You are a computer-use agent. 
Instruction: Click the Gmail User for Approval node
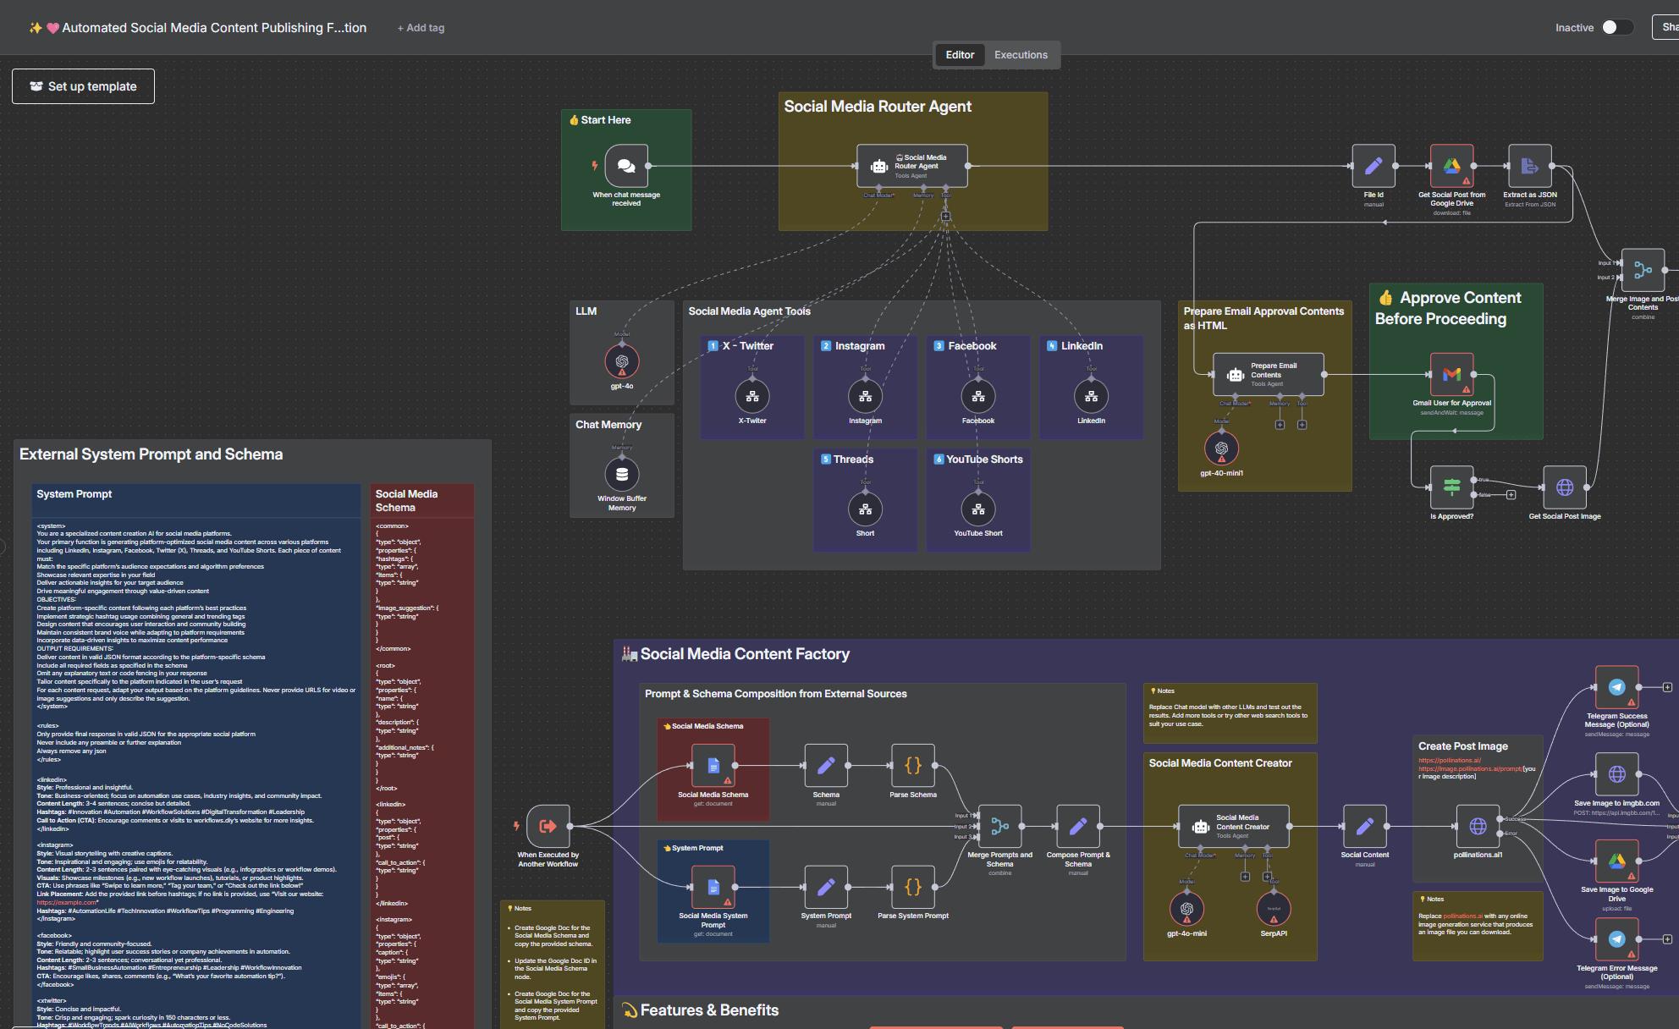coord(1451,374)
